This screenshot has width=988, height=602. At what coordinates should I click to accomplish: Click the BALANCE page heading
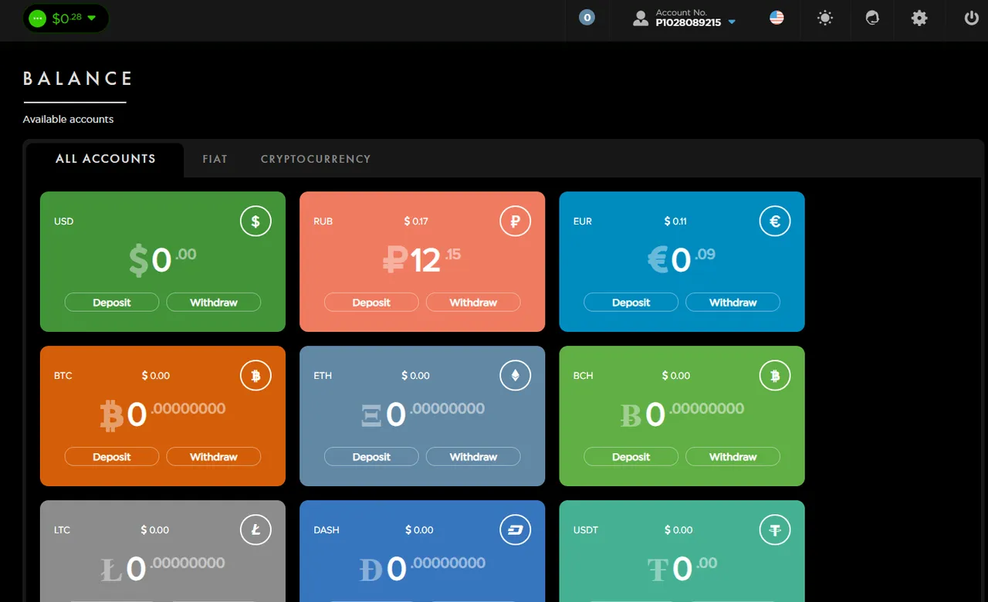pyautogui.click(x=78, y=79)
